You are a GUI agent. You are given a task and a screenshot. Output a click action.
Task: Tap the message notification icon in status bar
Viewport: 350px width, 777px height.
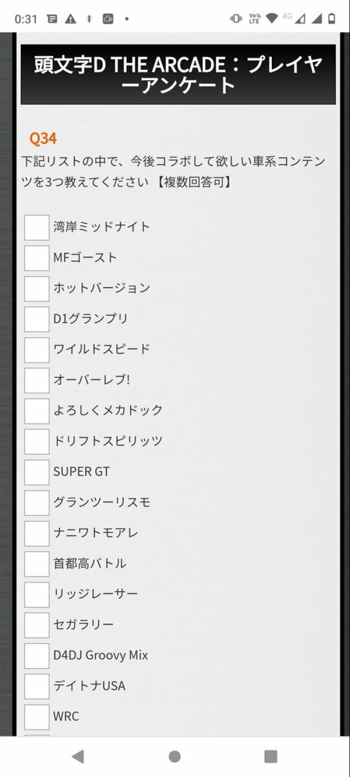pos(52,19)
